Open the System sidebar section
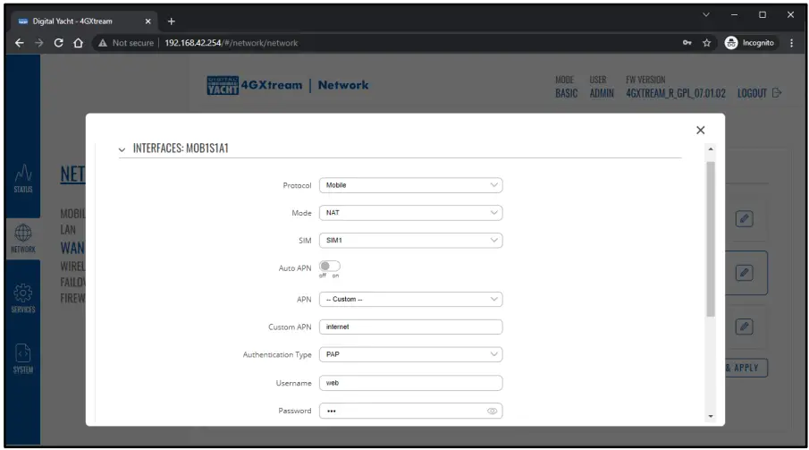 pos(22,359)
